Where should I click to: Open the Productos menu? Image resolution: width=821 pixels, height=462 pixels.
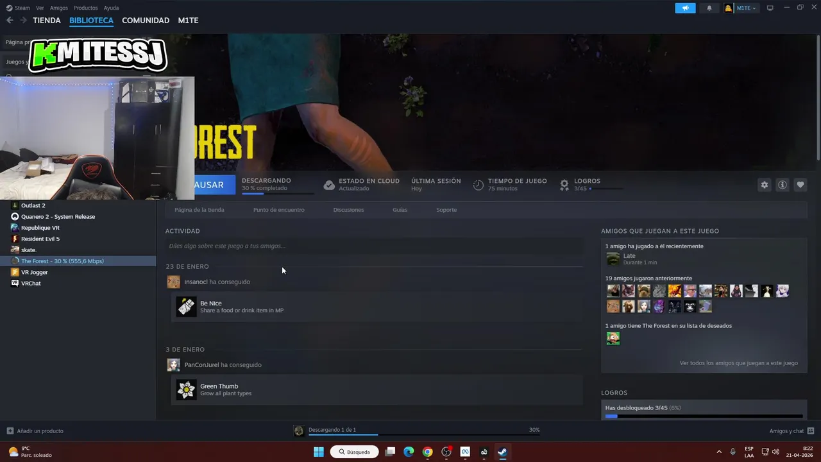tap(85, 8)
